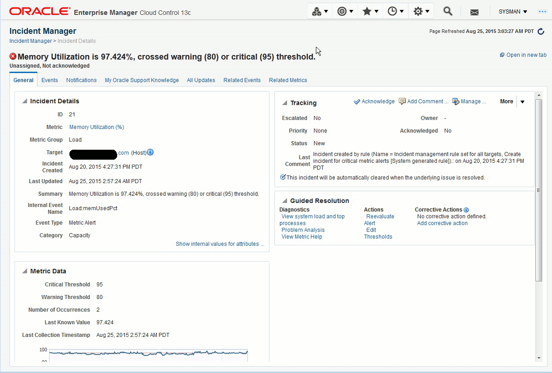
Task: Click internal event name Load:memUsedPct
Action: click(93, 208)
